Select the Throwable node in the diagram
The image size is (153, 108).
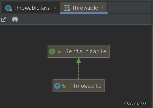[x=79, y=86]
